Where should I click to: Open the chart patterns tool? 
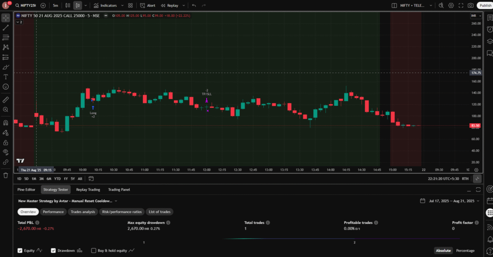tap(6, 48)
